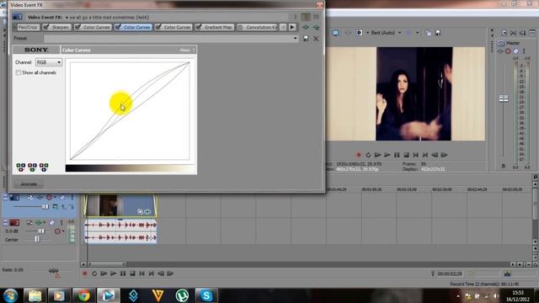Click Play in the timeline transport bar
539x303 pixels.
click(x=113, y=274)
